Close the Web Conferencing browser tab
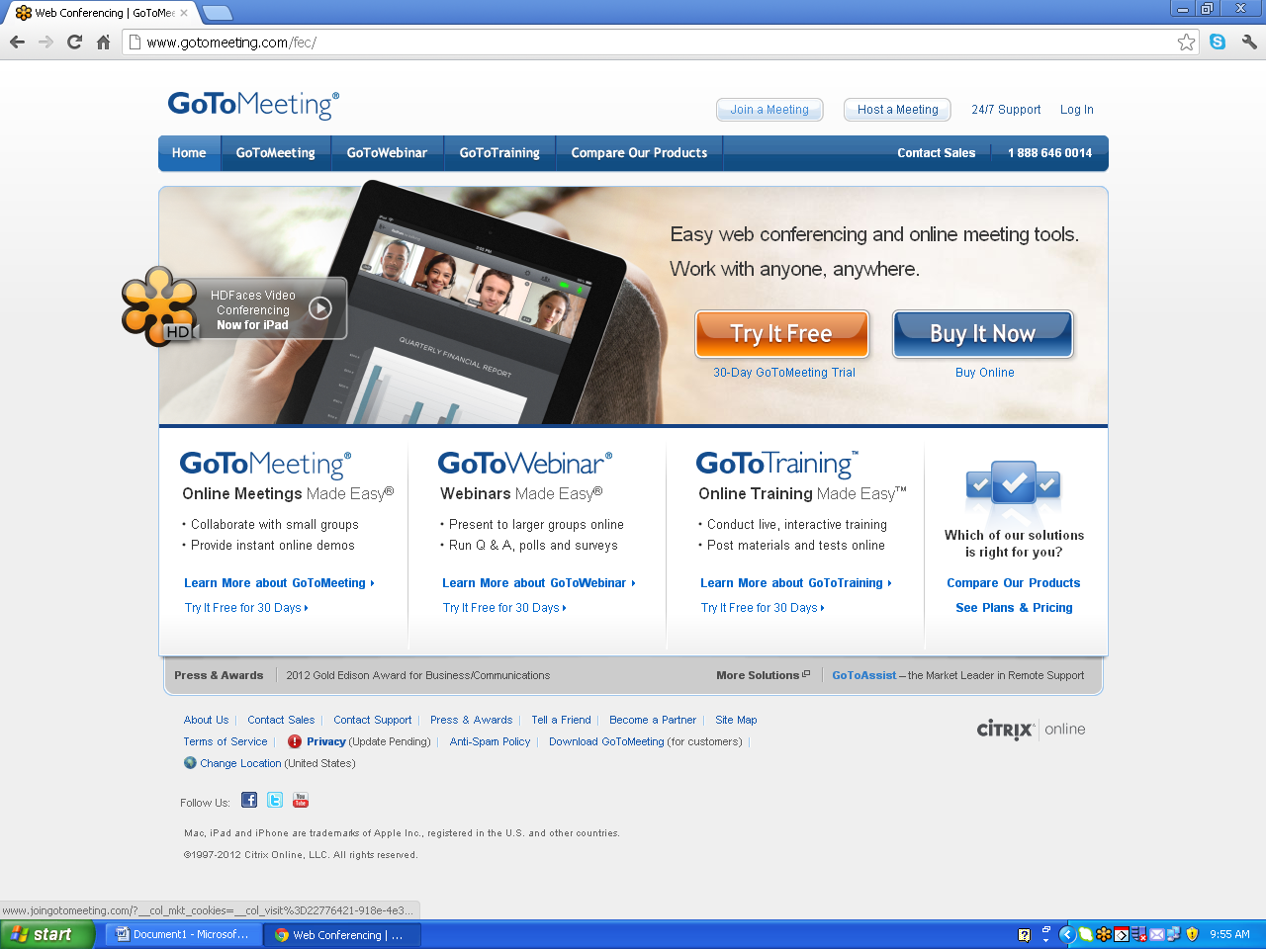This screenshot has width=1266, height=949. (184, 13)
